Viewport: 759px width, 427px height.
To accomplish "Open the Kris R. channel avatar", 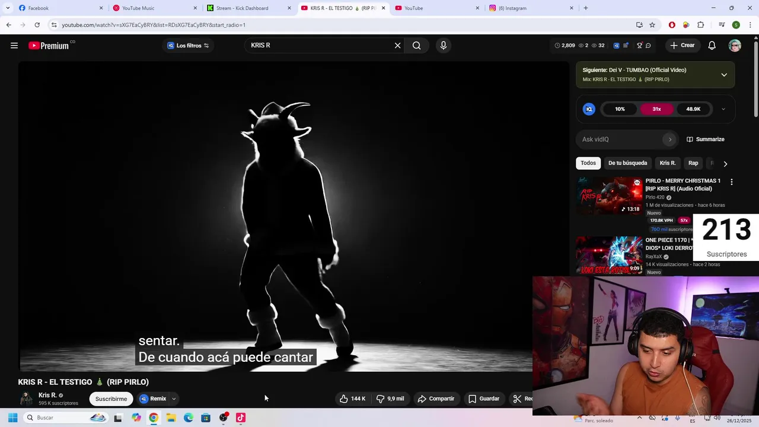I will pos(26,399).
